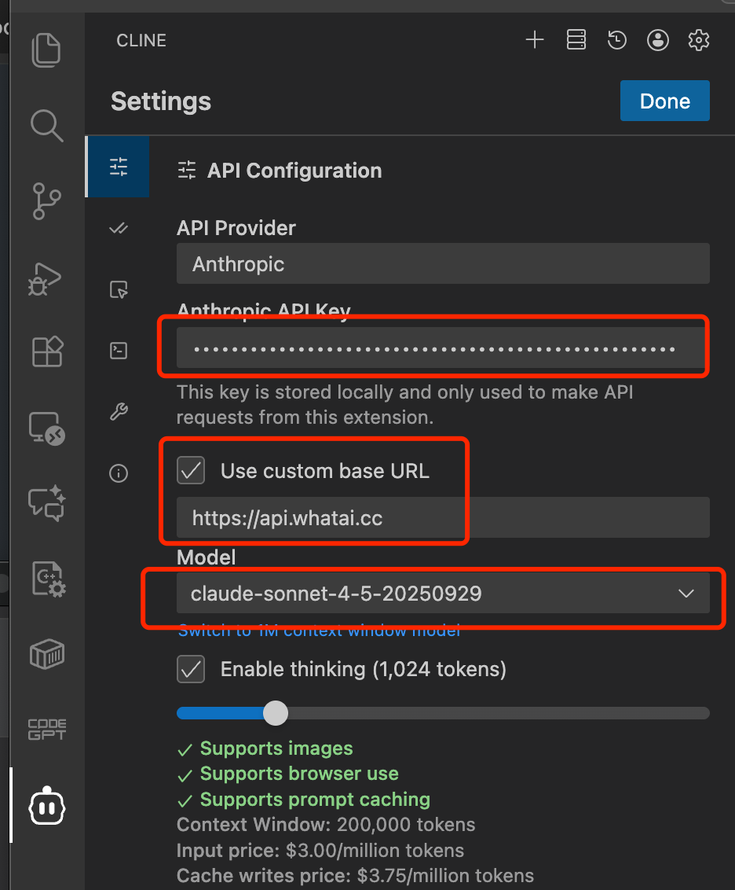Click the Done button
This screenshot has height=890, width=735.
click(664, 101)
